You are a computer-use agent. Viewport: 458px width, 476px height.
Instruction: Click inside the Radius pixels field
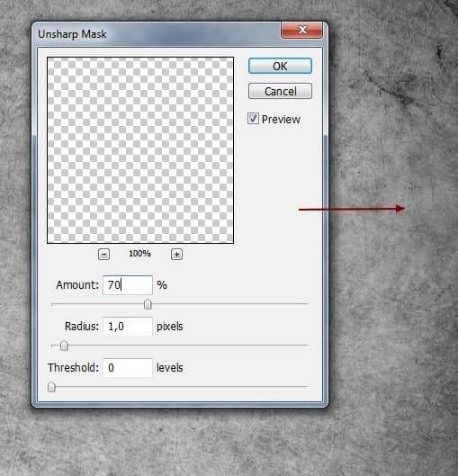[x=128, y=327]
